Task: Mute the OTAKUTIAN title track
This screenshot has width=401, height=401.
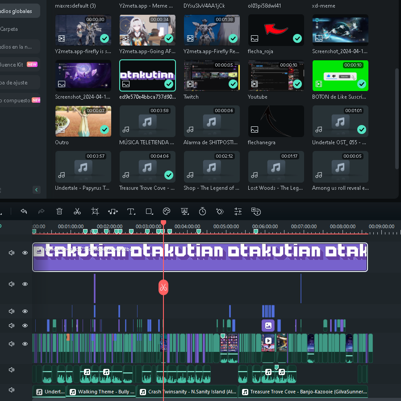Action: (x=12, y=253)
